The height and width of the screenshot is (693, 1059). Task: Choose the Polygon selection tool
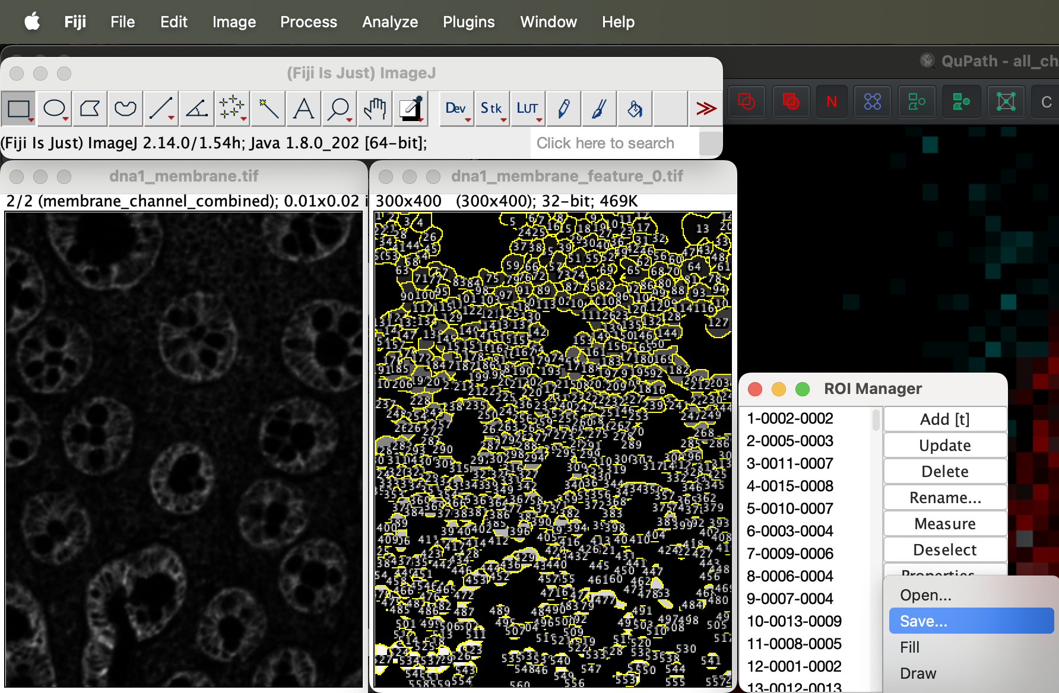(90, 109)
